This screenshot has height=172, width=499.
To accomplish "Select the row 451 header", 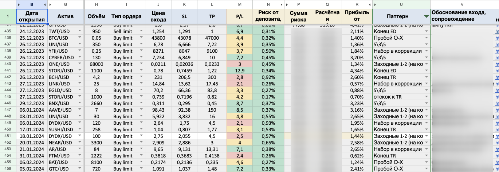I will tap(7, 136).
